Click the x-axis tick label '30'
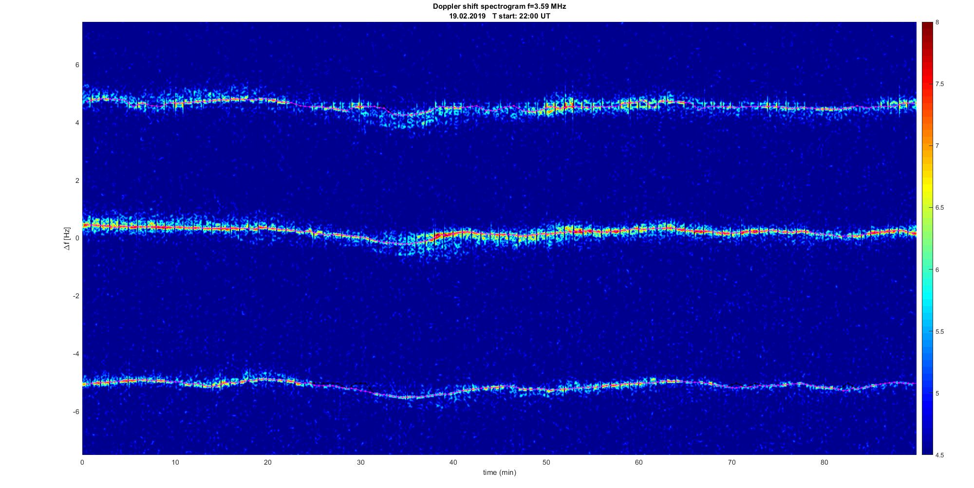Viewport: 974px width, 488px height. [360, 462]
